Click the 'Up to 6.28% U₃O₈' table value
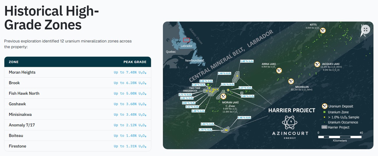The width and height of the screenshot is (378, 156). (x=130, y=83)
